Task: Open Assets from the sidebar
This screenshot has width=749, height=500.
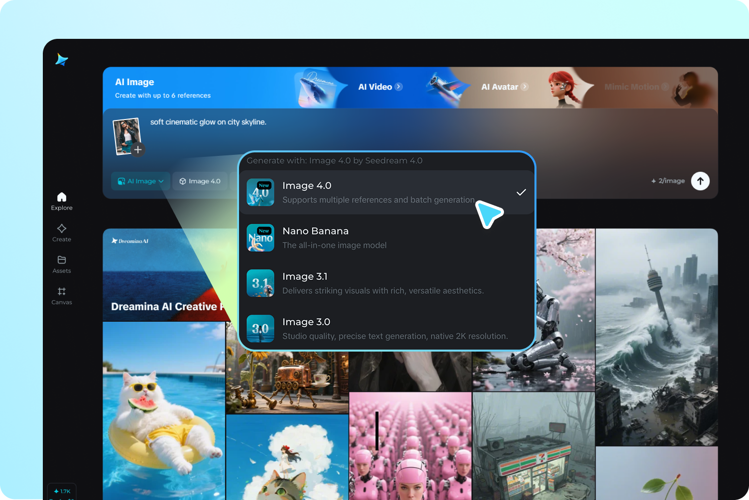Action: [x=62, y=264]
